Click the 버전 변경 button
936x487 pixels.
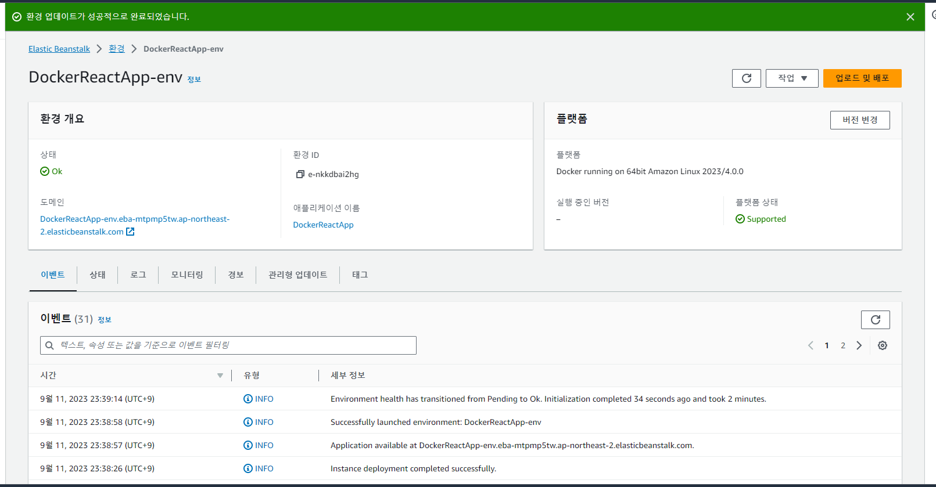[860, 120]
